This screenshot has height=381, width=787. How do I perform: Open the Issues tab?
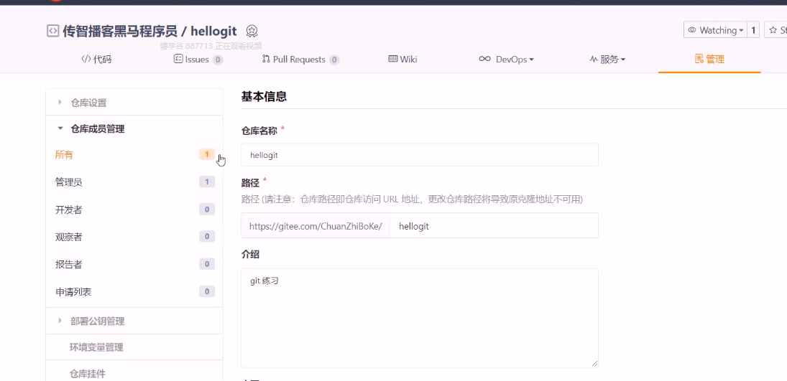tap(198, 59)
